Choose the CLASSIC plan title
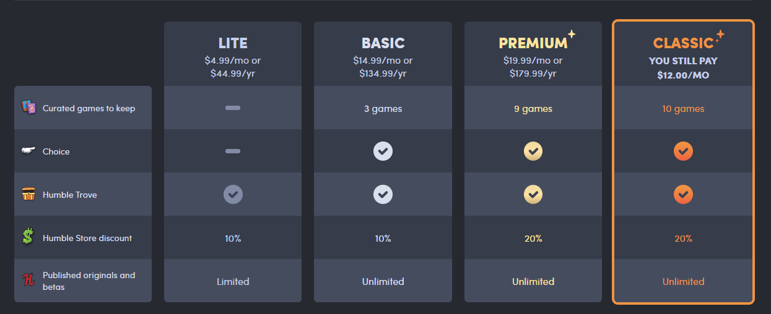 (683, 43)
